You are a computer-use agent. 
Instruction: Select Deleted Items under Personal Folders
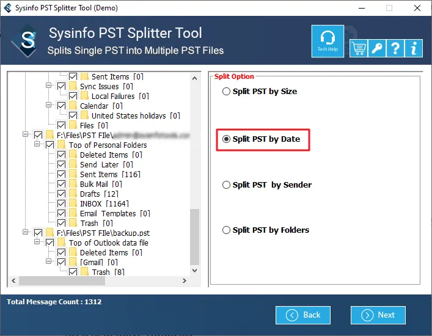[x=111, y=155]
